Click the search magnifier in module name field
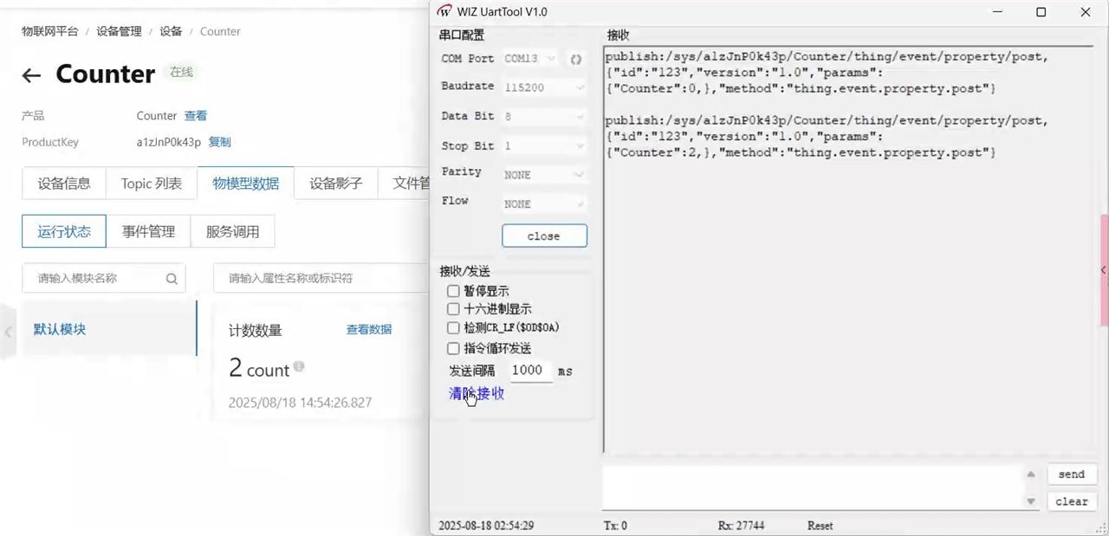 pos(172,279)
